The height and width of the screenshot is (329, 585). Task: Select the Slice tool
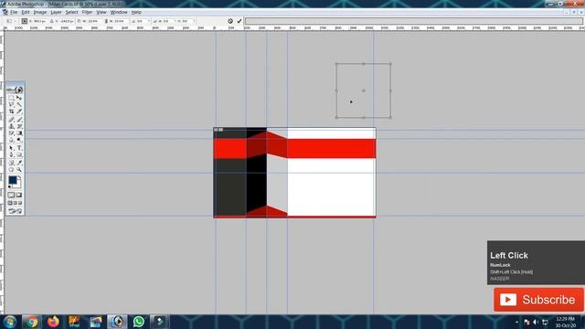(x=19, y=111)
